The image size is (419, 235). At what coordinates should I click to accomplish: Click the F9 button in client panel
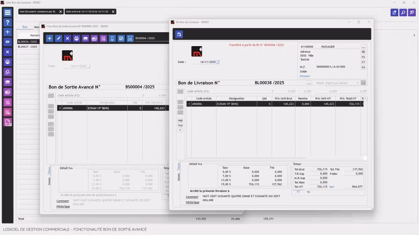[363, 68]
